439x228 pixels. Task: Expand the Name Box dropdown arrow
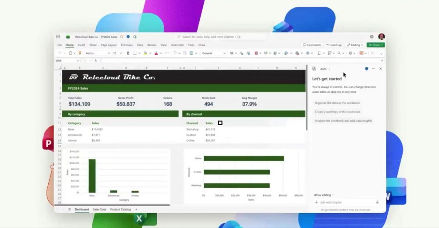[x=78, y=60]
